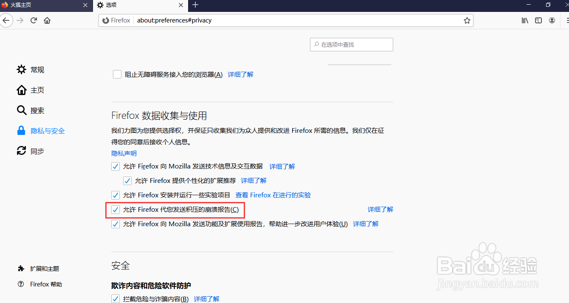The image size is (569, 303).
Task: Close the 选项 tab
Action: (180, 5)
